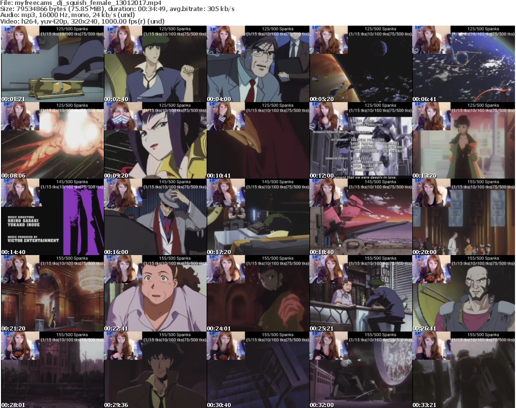The height and width of the screenshot is (408, 516).
Task: Open the crowd hall frame at 00:20:00
Action: click(x=464, y=217)
